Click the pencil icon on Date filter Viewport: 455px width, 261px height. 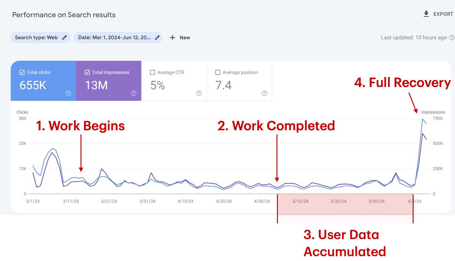(x=157, y=38)
